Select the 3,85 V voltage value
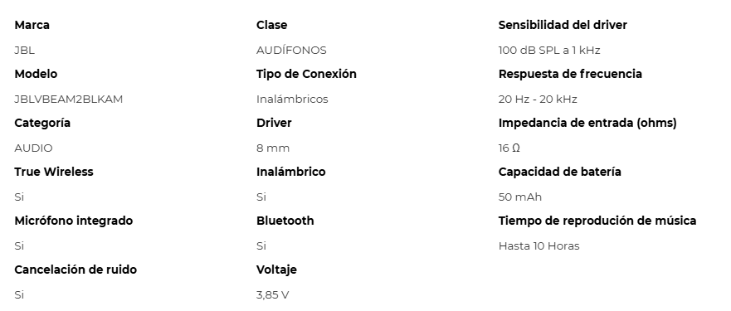Viewport: 731px width, 311px height. [x=272, y=295]
